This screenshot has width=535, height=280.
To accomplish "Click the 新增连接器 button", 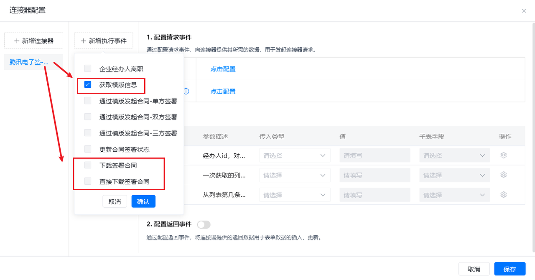I will coord(33,41).
